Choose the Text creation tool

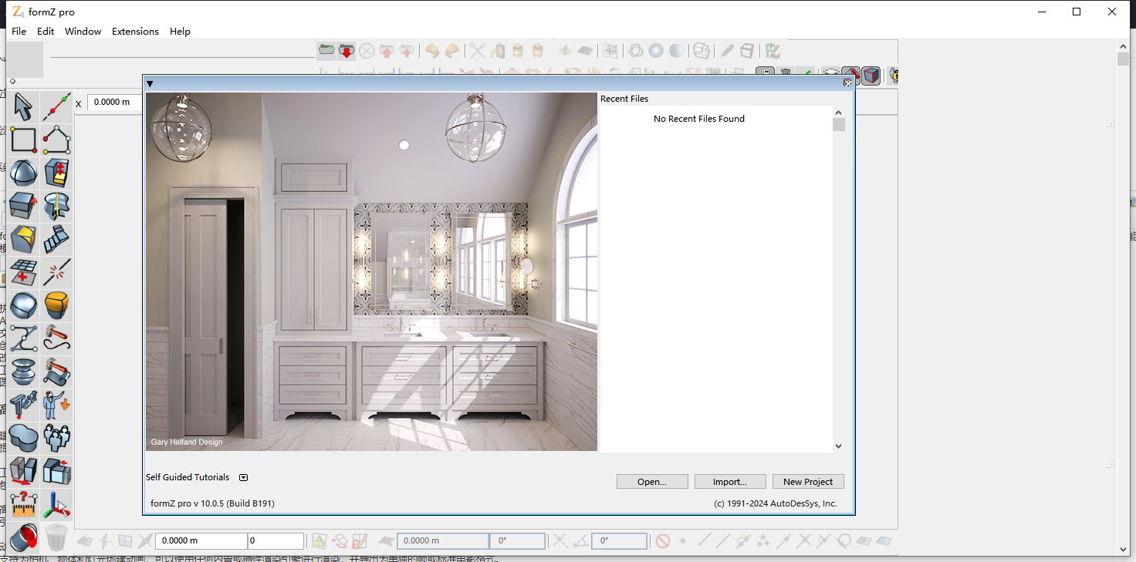click(23, 405)
